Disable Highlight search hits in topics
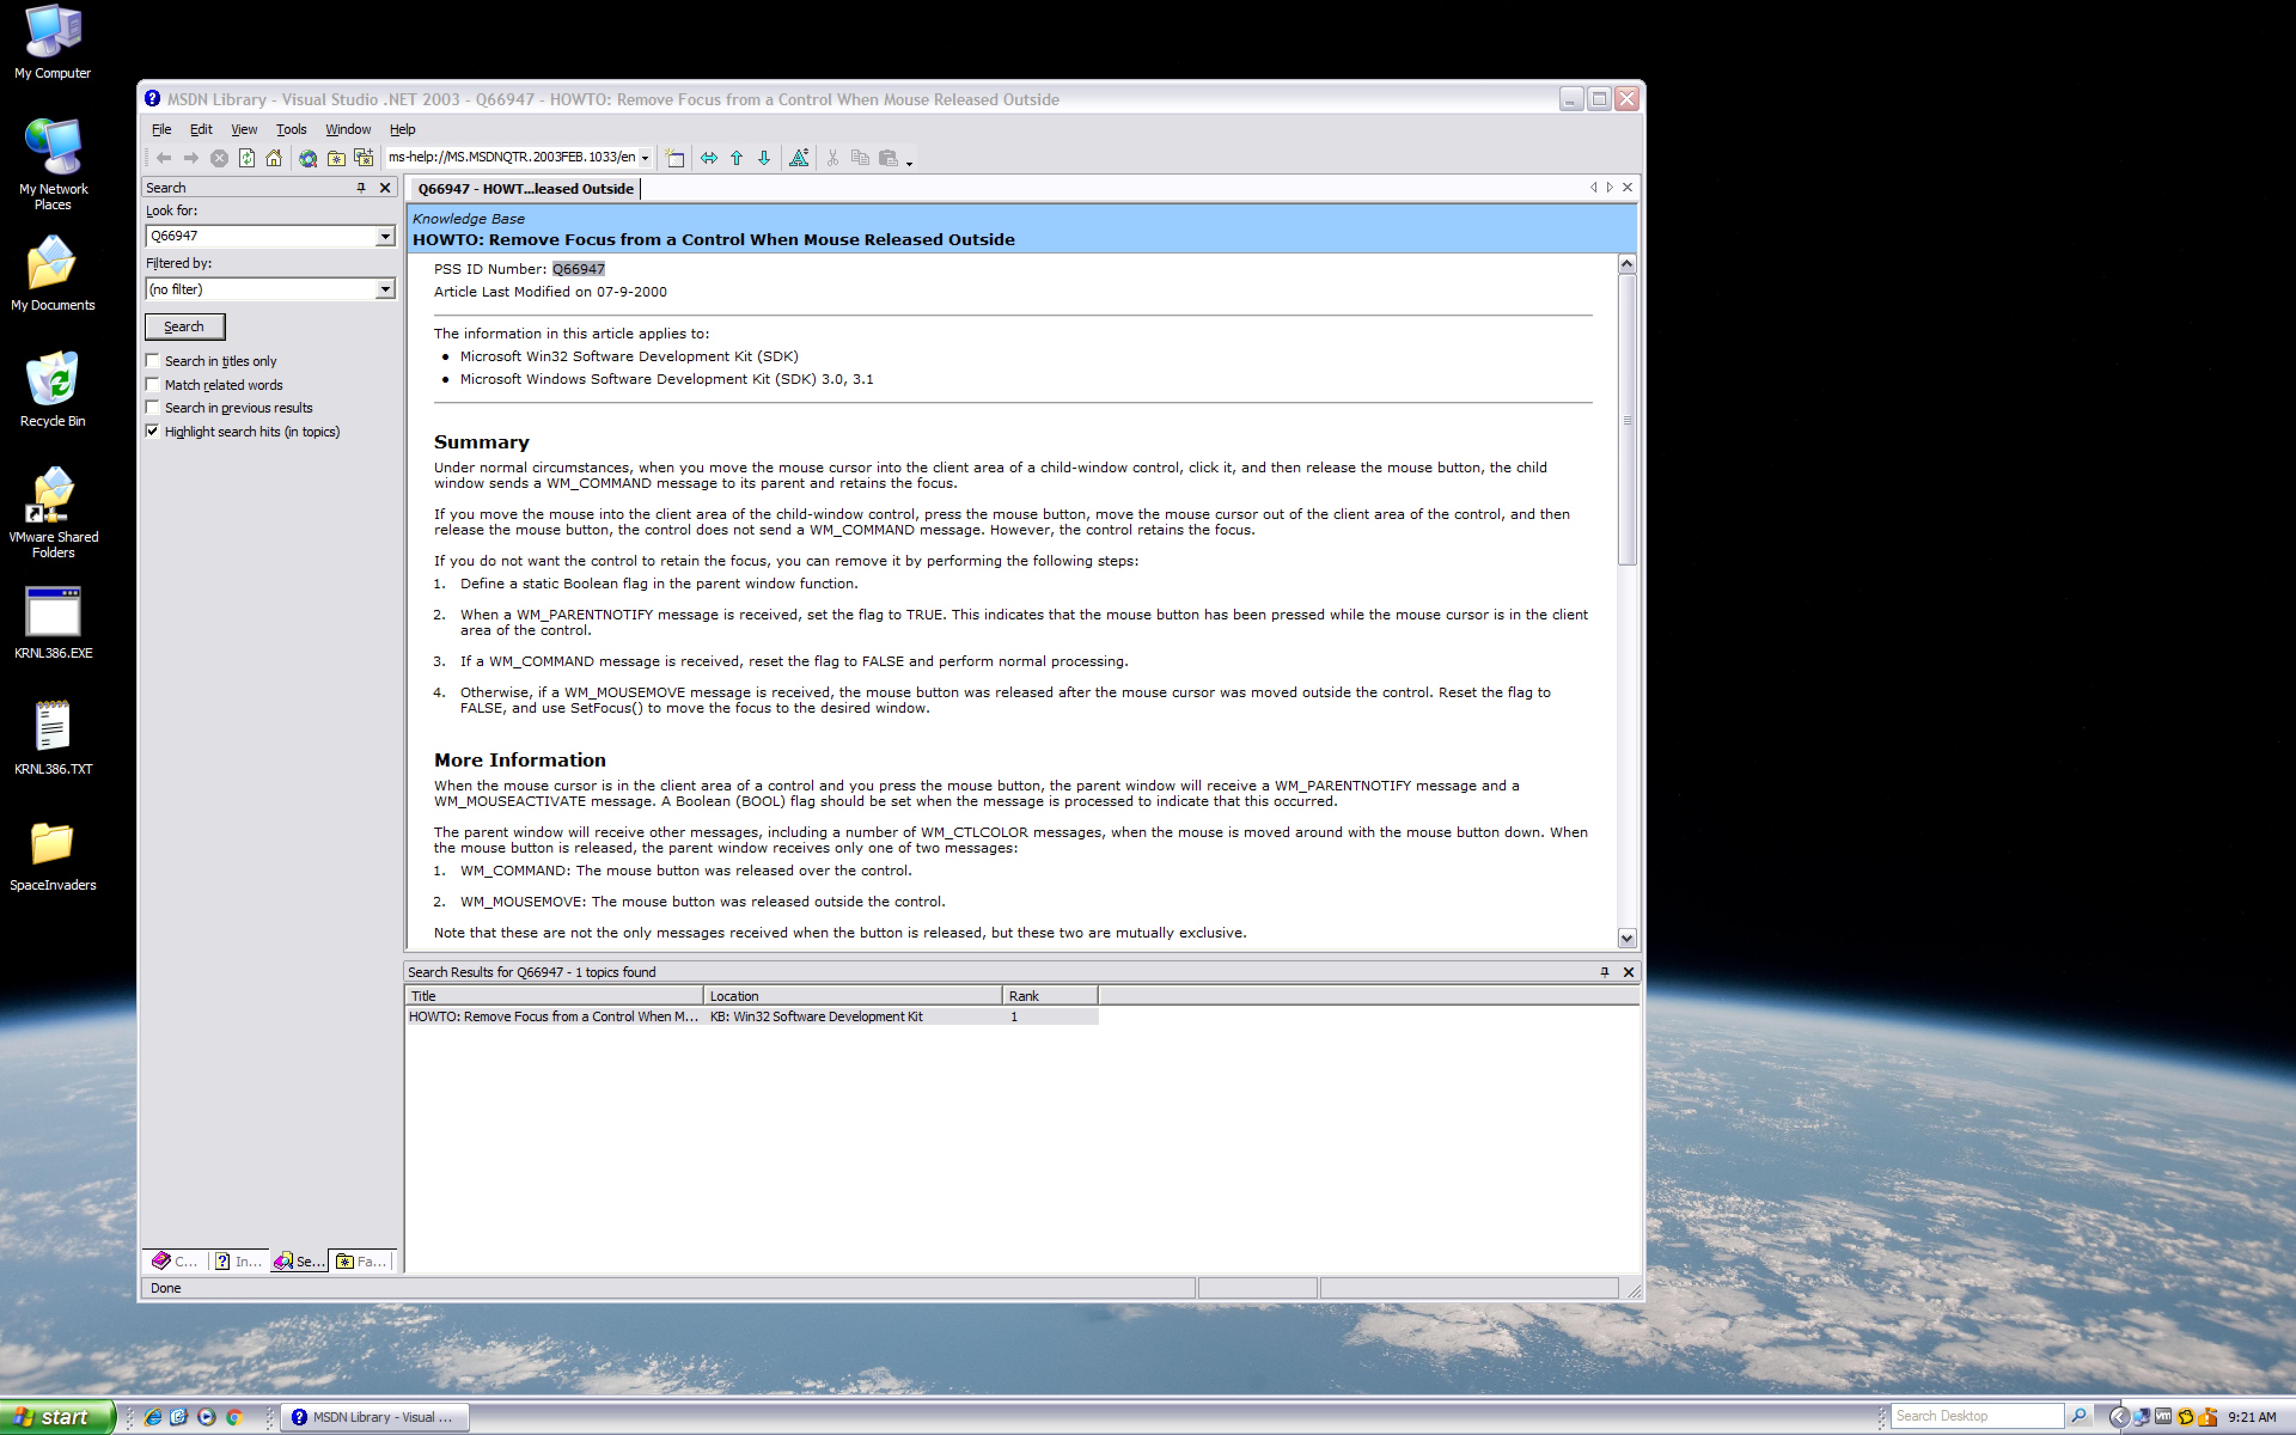This screenshot has width=2296, height=1435. coord(152,431)
